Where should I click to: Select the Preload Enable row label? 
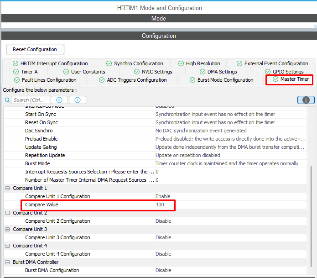[x=42, y=139]
